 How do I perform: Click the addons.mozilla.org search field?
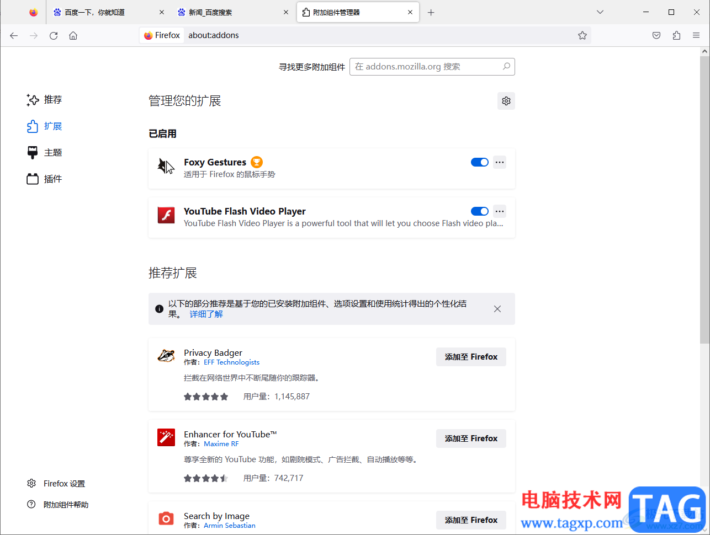point(432,67)
